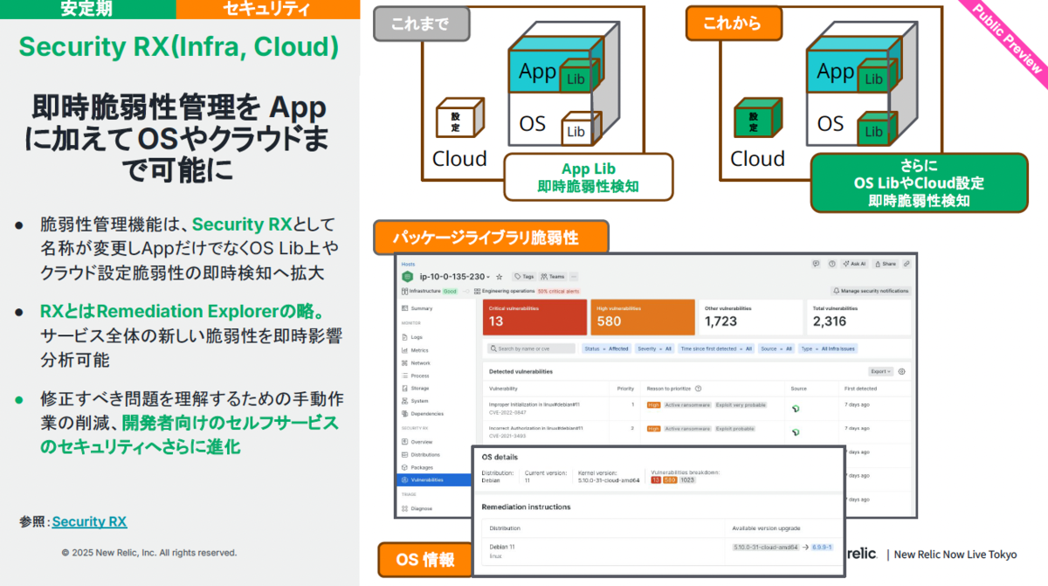Select the highlighted Vulnerabilities sidebar item

tap(435, 479)
